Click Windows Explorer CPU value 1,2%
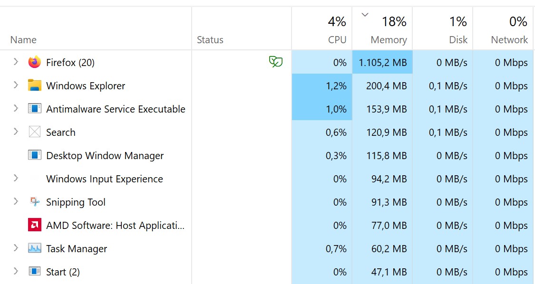The image size is (535, 284). 336,85
